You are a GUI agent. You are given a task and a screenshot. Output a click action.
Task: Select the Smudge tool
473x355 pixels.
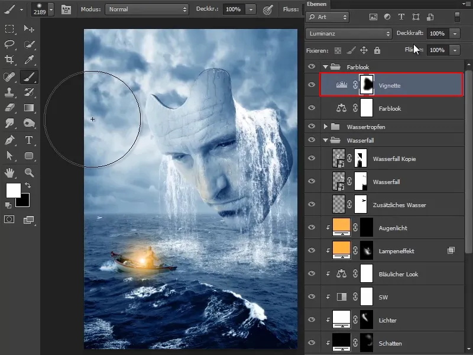9,123
